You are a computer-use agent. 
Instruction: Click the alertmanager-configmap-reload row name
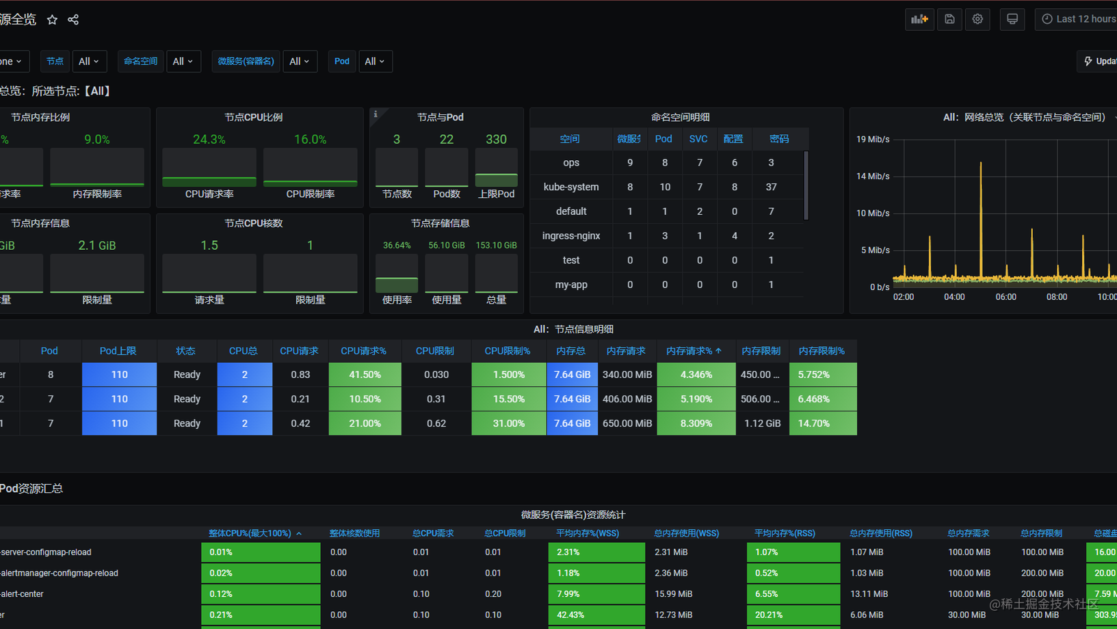59,574
